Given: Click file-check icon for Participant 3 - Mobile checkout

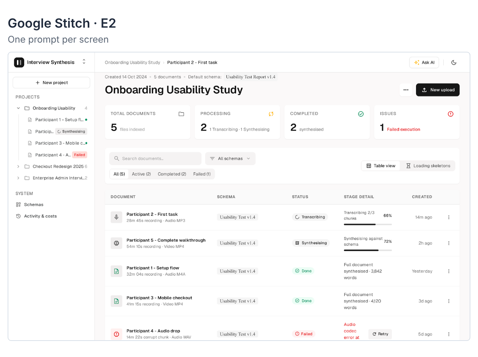Looking at the screenshot, I should click(x=117, y=301).
